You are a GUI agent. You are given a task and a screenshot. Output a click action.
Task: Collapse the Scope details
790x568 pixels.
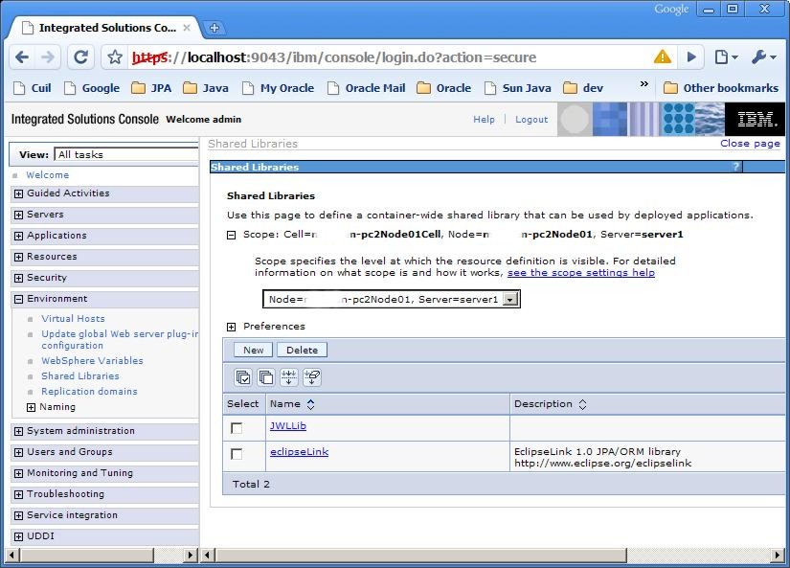tap(232, 235)
